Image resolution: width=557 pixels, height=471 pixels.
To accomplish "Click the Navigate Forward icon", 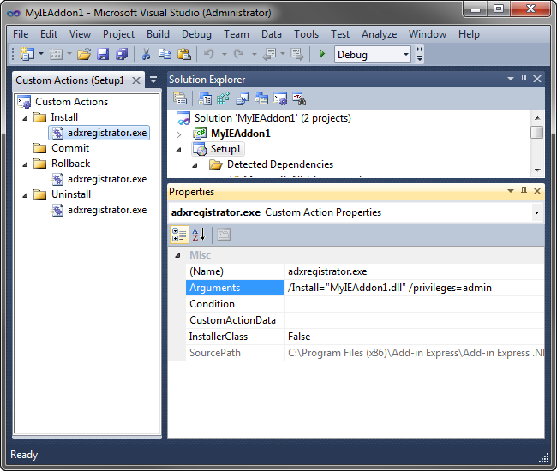I will tap(297, 54).
